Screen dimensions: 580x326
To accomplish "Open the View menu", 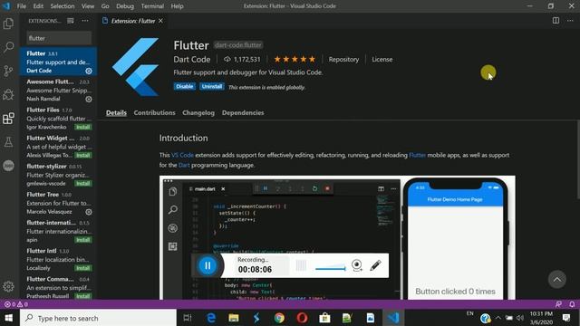I will pyautogui.click(x=88, y=6).
